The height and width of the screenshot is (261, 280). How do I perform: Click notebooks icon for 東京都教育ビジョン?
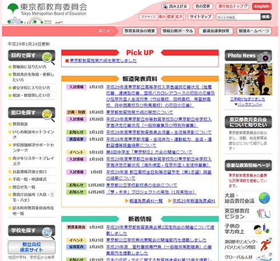(263, 214)
